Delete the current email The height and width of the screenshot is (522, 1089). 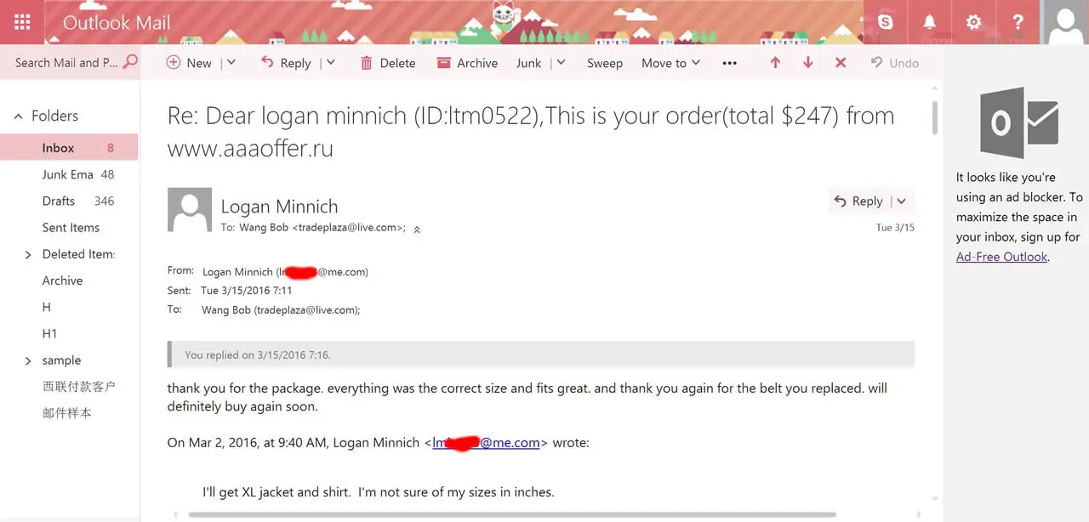tap(388, 63)
